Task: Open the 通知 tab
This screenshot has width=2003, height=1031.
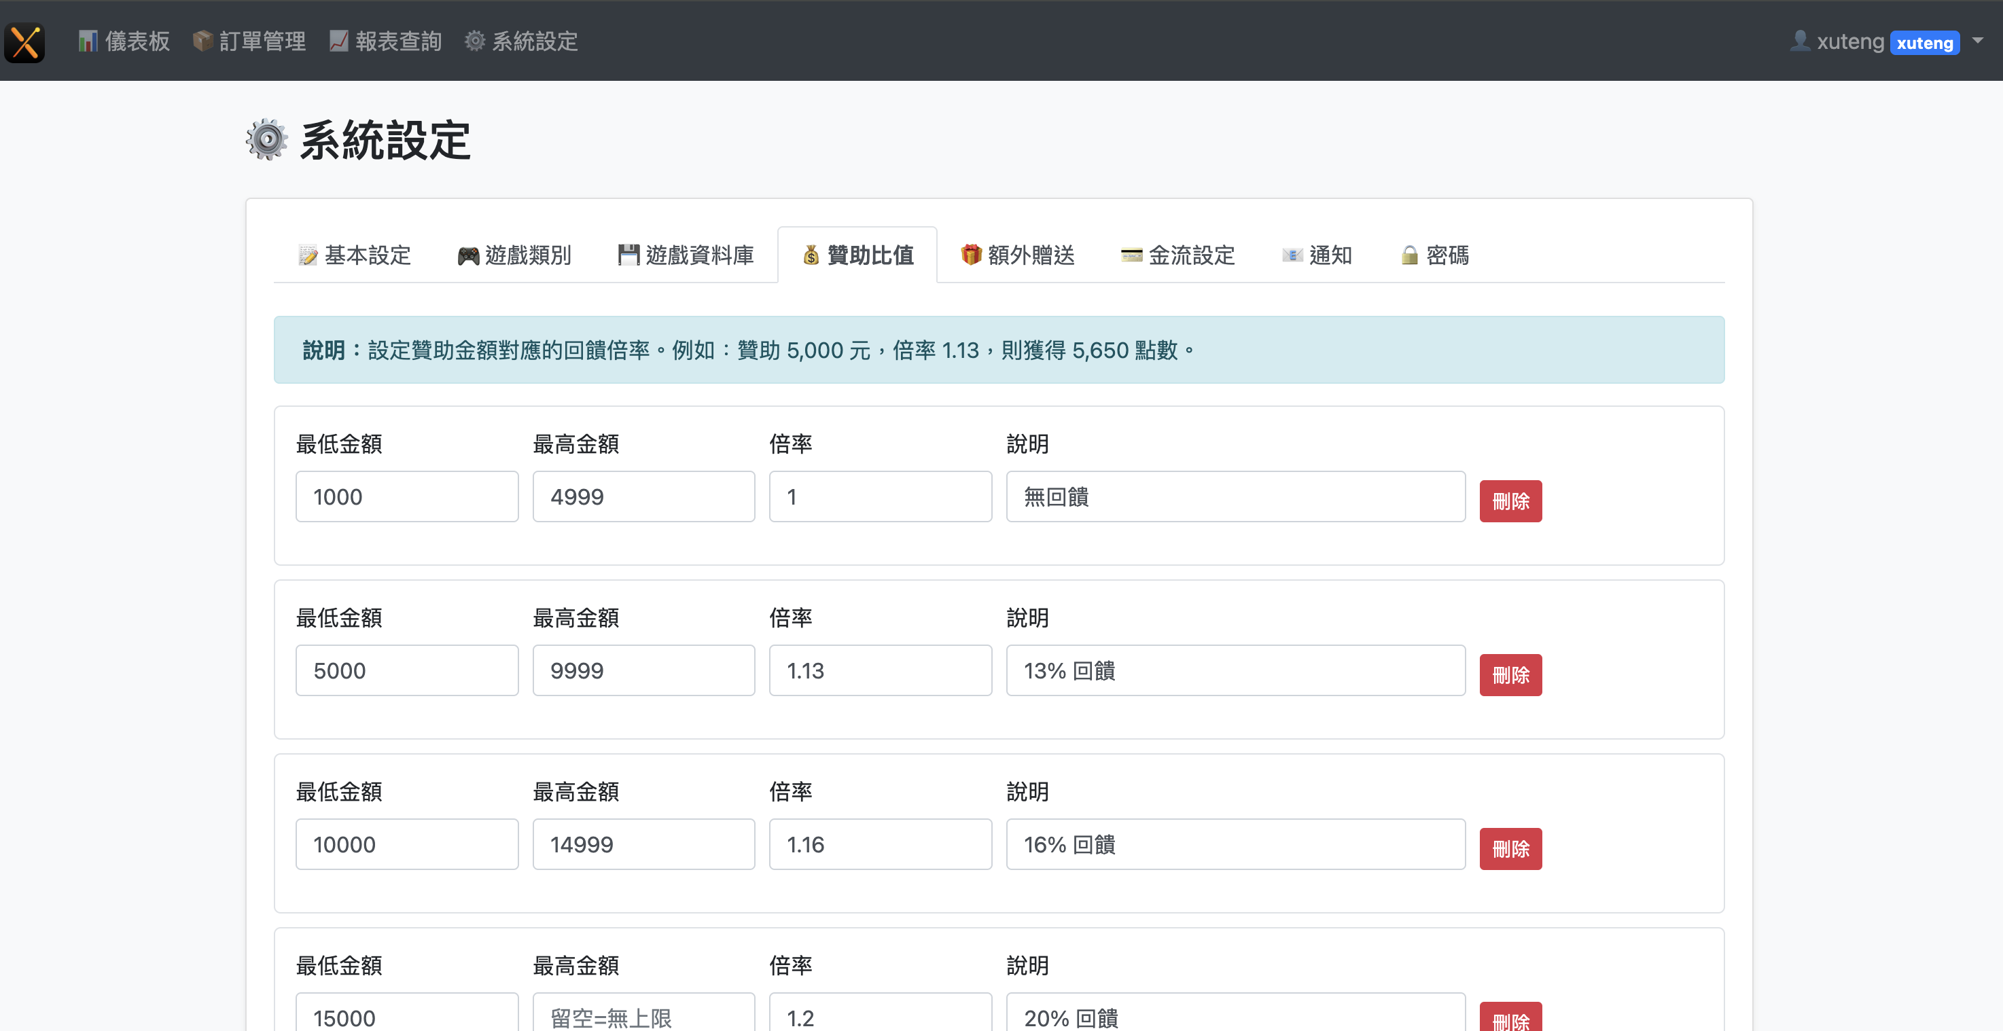Action: (x=1317, y=256)
